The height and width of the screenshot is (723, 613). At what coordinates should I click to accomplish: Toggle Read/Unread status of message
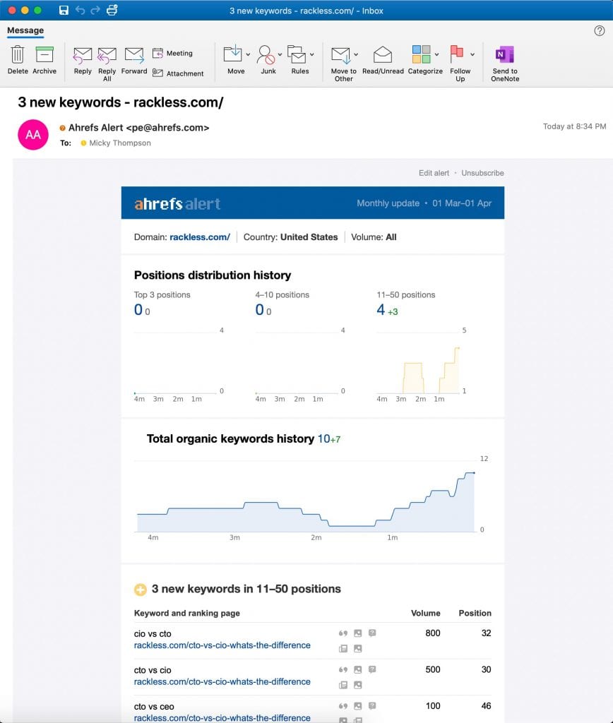pos(383,56)
